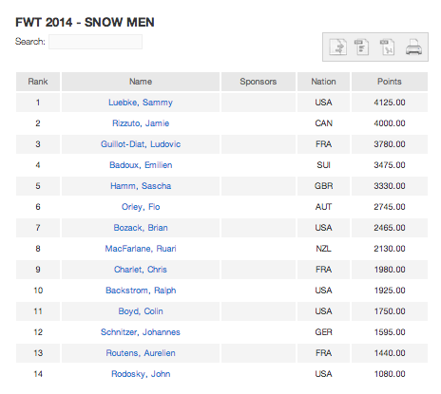The width and height of the screenshot is (441, 394).
Task: Print the rankings with the printer icon
Action: [413, 47]
